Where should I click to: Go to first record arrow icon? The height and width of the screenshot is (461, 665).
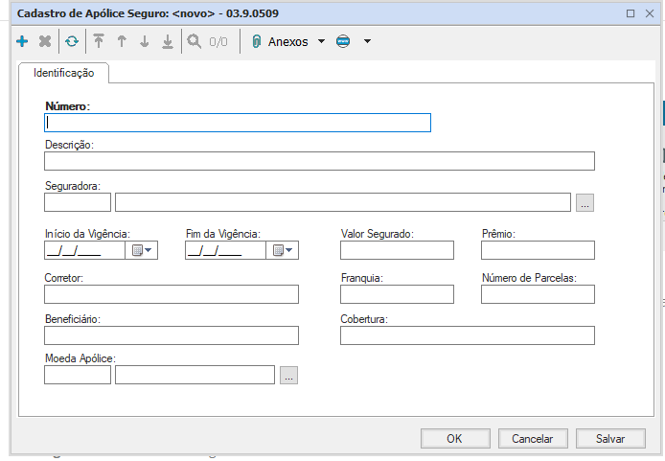click(x=99, y=42)
